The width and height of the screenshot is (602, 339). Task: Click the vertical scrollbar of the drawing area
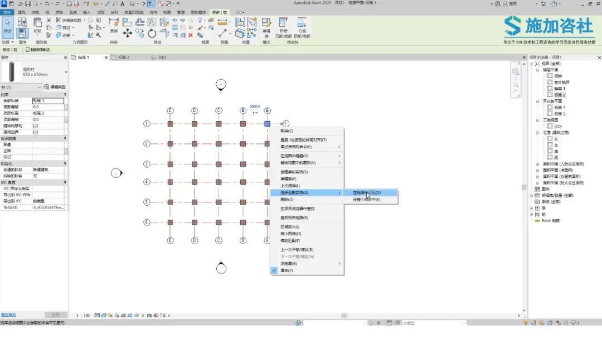pyautogui.click(x=523, y=187)
